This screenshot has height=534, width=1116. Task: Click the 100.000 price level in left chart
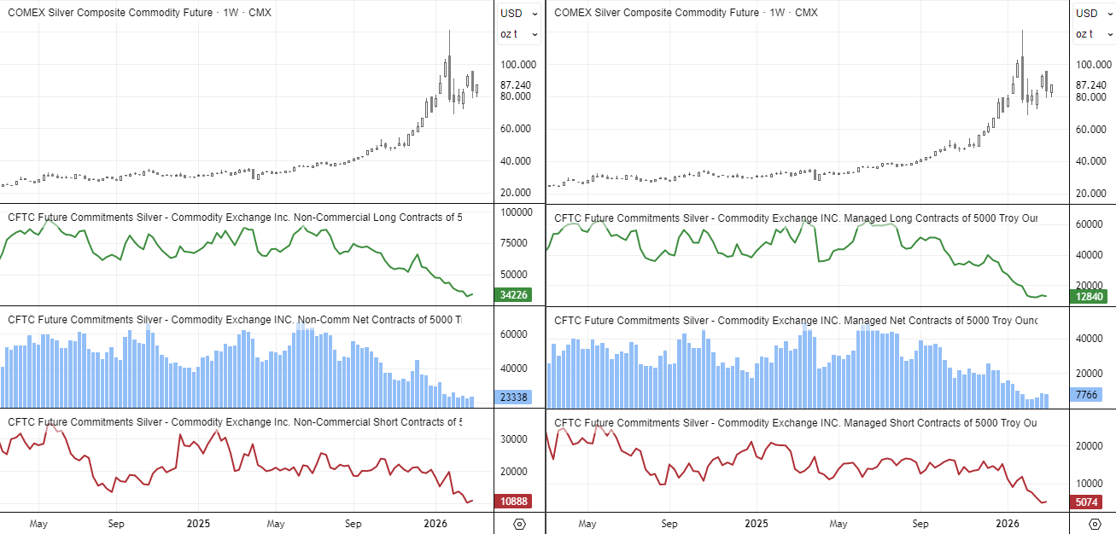(518, 65)
